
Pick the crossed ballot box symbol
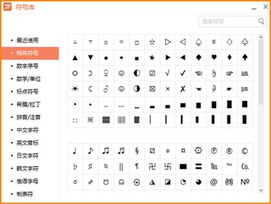coord(152,89)
